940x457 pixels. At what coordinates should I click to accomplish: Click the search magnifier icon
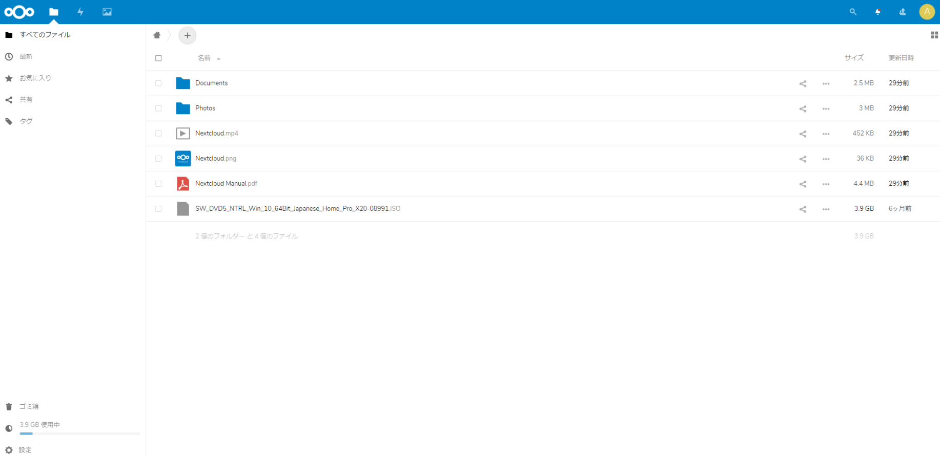click(x=853, y=12)
